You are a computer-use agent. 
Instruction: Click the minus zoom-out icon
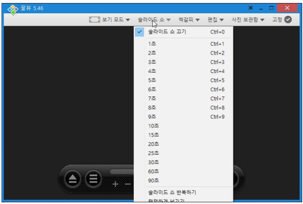click(128, 184)
